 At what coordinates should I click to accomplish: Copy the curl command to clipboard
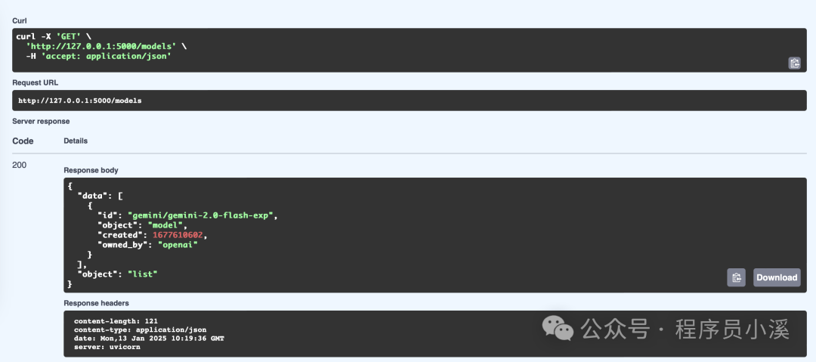[x=794, y=63]
